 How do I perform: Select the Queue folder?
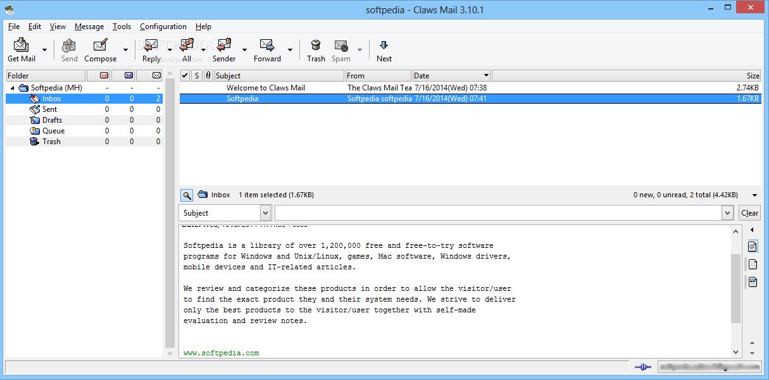click(84, 131)
